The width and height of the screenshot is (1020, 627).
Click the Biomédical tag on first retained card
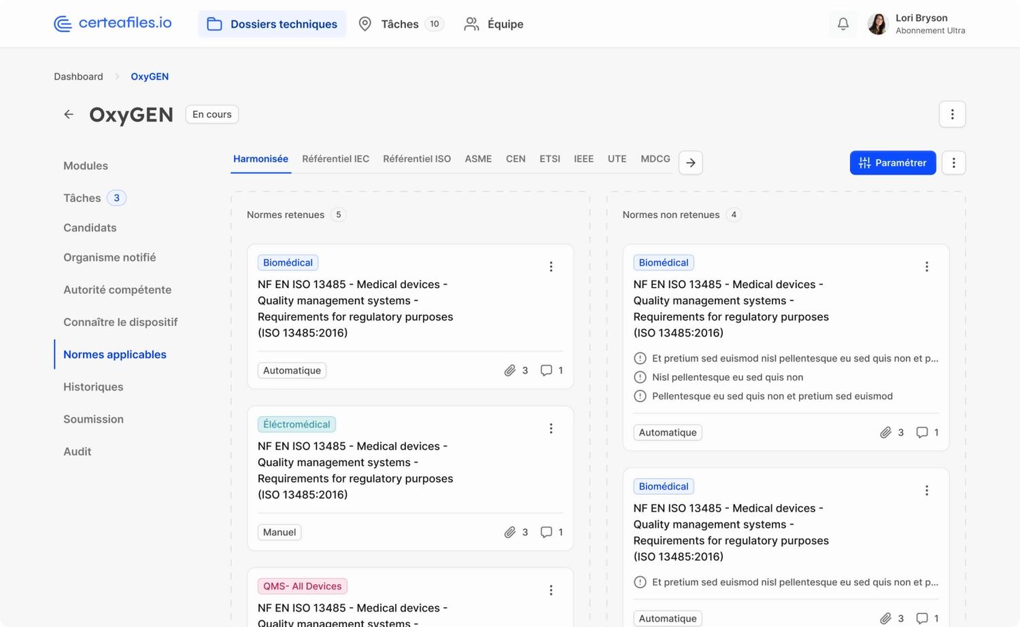point(288,263)
